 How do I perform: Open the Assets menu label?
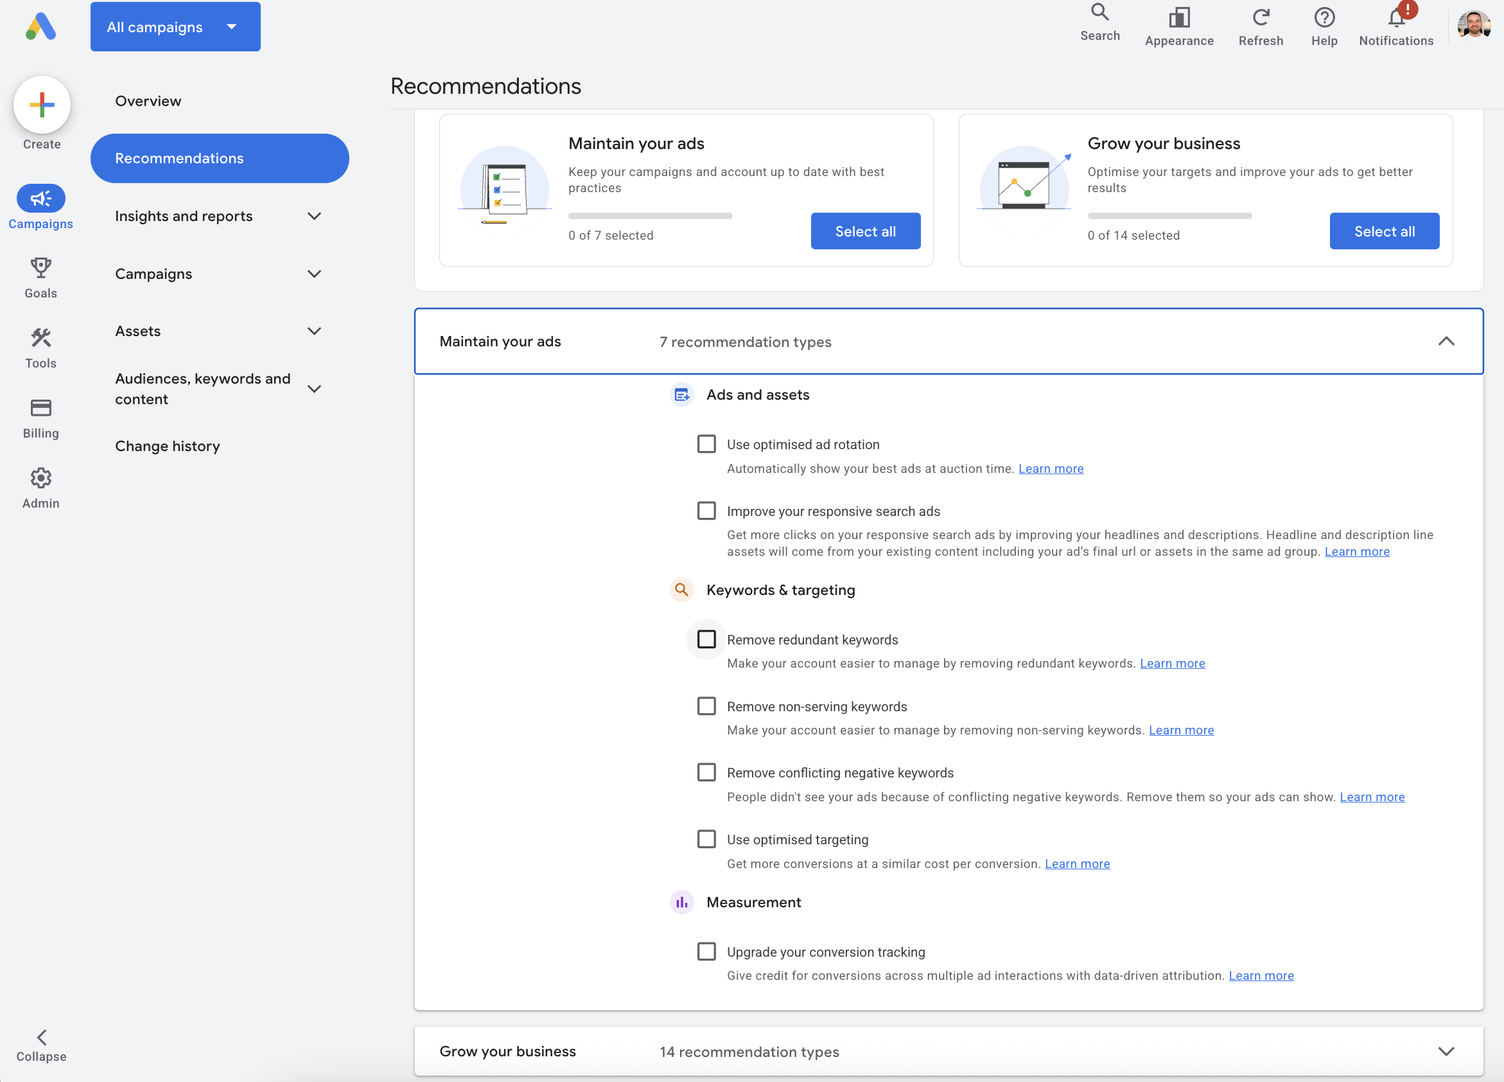(138, 331)
